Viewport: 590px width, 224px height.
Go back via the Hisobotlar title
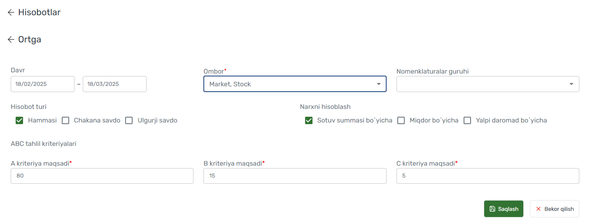pos(39,12)
